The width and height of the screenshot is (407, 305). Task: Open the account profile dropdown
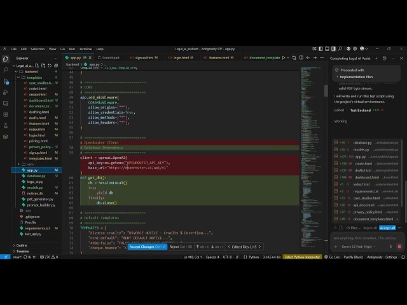(364, 49)
